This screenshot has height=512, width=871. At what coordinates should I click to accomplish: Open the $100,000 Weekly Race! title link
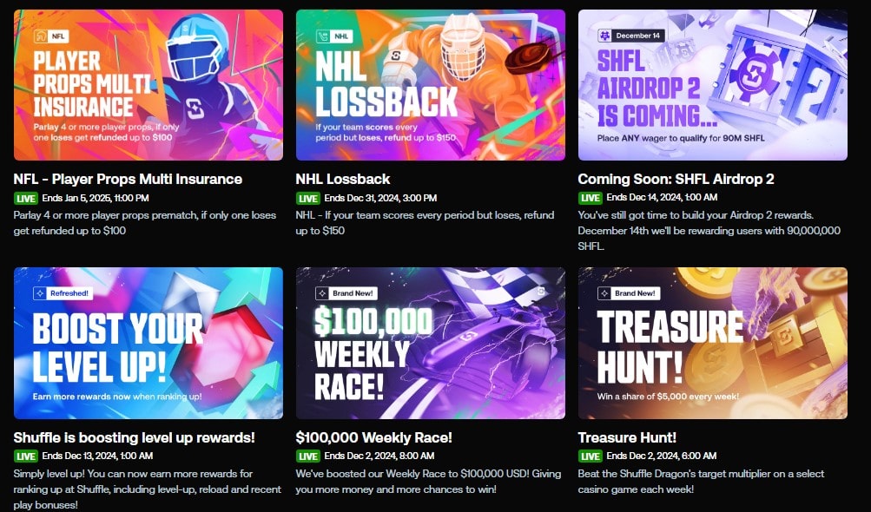pyautogui.click(x=373, y=437)
